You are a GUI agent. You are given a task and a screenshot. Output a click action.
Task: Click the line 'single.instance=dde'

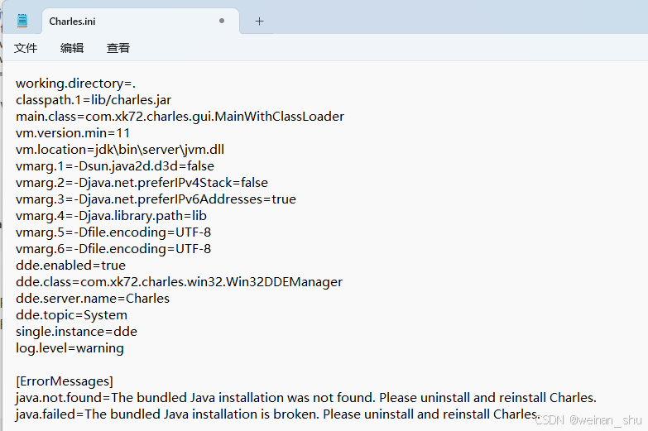[76, 332]
